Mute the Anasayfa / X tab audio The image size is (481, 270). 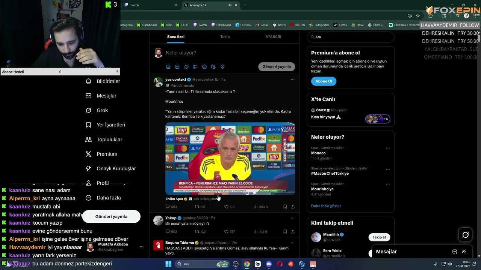pyautogui.click(x=230, y=5)
